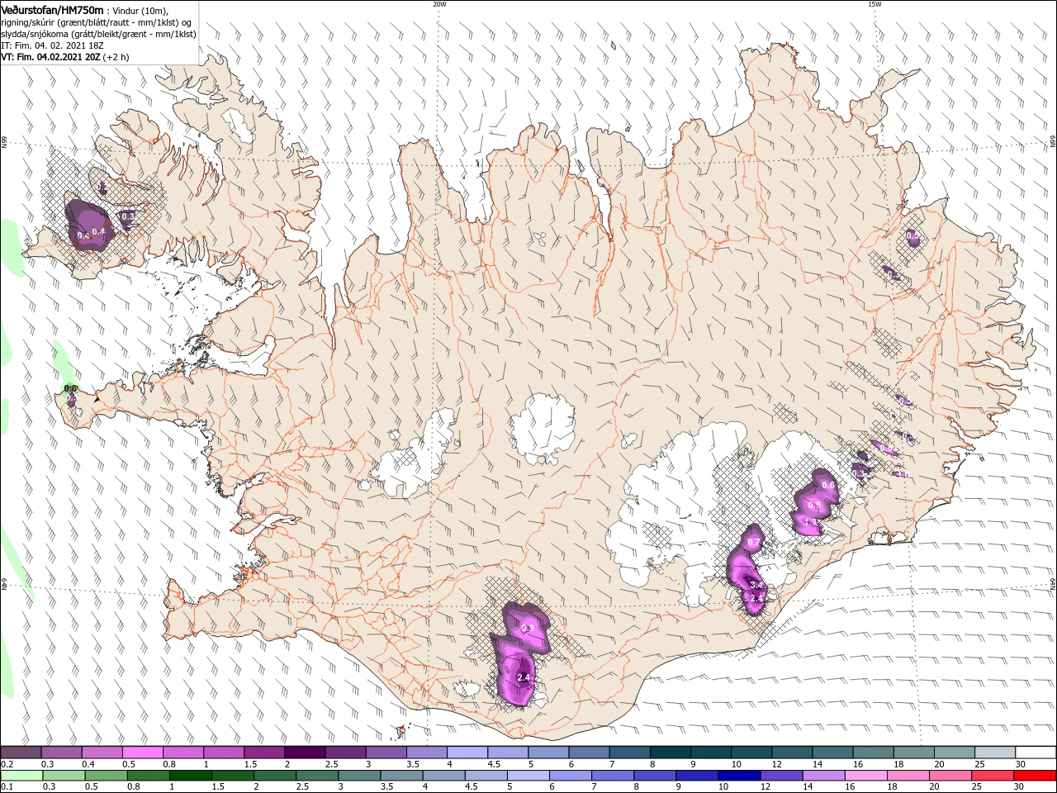Click the grey-purple 0.2 swatch in top legend
1057x793 pixels.
click(21, 753)
